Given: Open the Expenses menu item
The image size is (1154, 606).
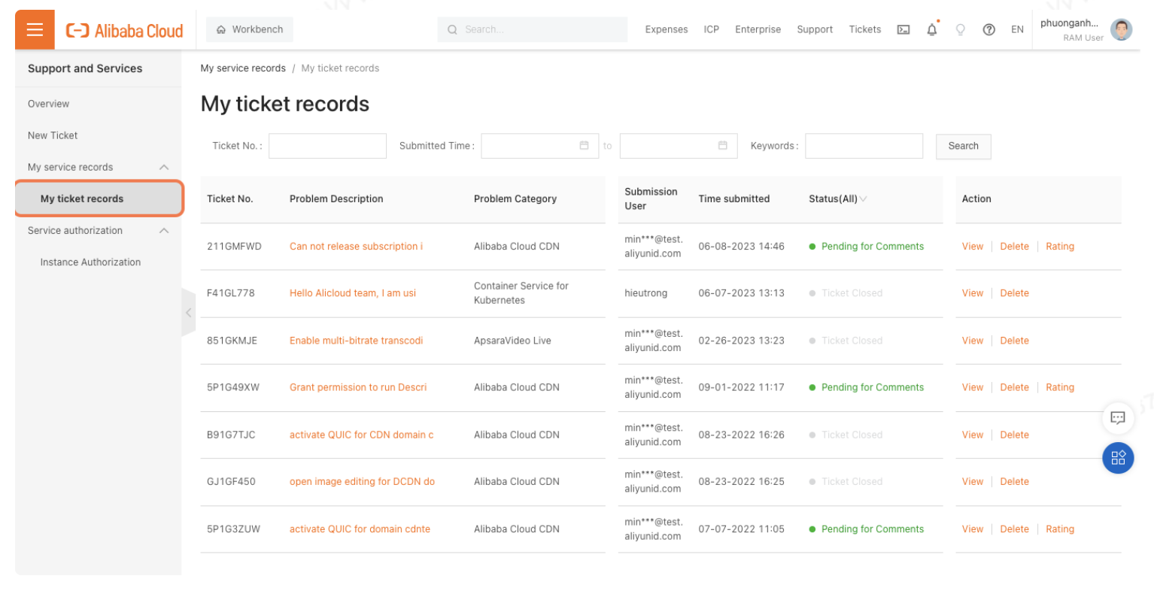Looking at the screenshot, I should [x=666, y=29].
